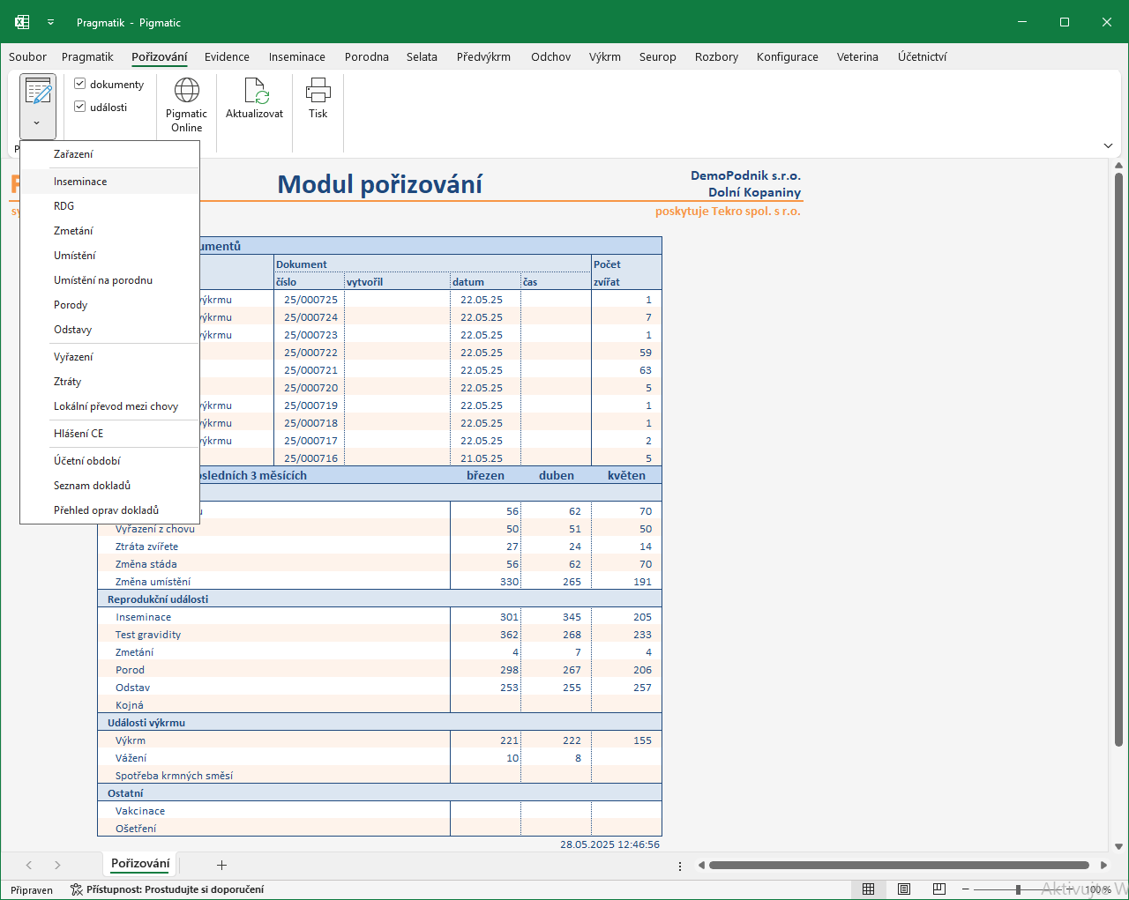
Task: Click document number 25/000725 cell
Action: 310,300
